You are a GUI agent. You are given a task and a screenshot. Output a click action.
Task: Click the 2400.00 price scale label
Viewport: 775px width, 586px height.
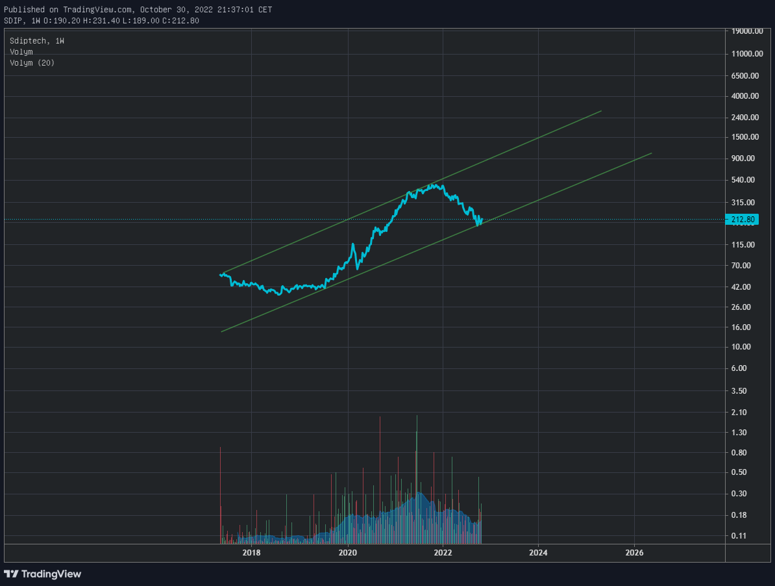[x=745, y=117]
